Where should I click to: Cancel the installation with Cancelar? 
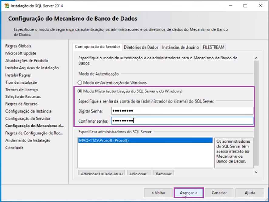tap(219, 193)
